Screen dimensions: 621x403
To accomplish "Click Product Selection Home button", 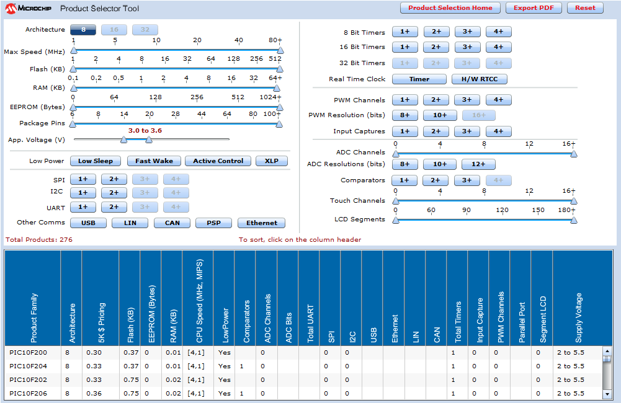I will pos(450,8).
